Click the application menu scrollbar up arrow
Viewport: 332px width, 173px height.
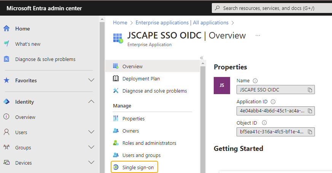[x=203, y=64]
